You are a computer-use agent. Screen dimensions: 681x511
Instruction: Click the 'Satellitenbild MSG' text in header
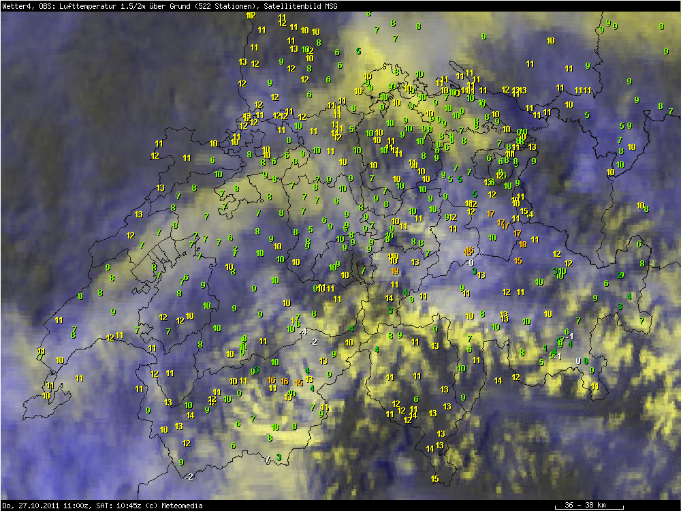[300, 6]
